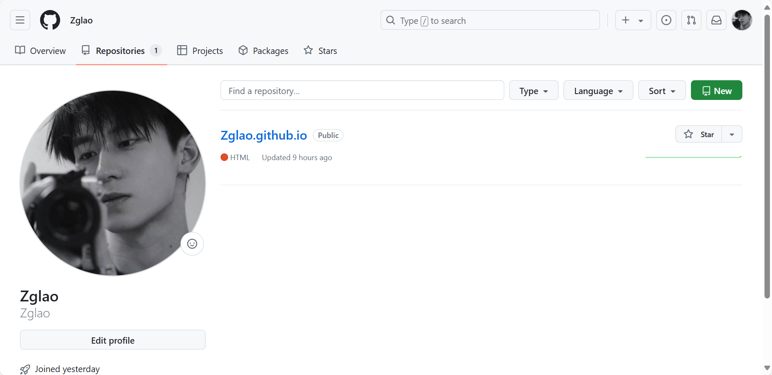The height and width of the screenshot is (375, 772).
Task: Open the Type filter dropdown
Action: (533, 90)
